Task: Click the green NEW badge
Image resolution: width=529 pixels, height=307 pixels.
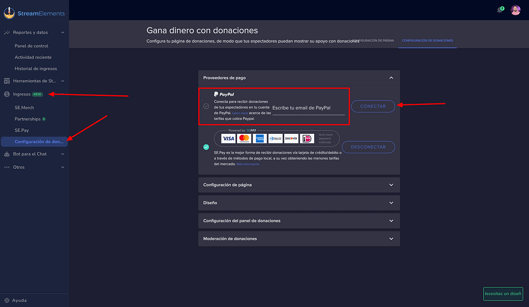Action: point(37,95)
